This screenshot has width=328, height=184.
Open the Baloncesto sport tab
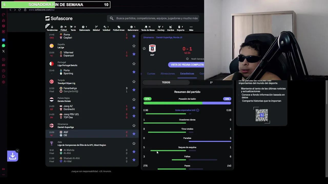85,28
